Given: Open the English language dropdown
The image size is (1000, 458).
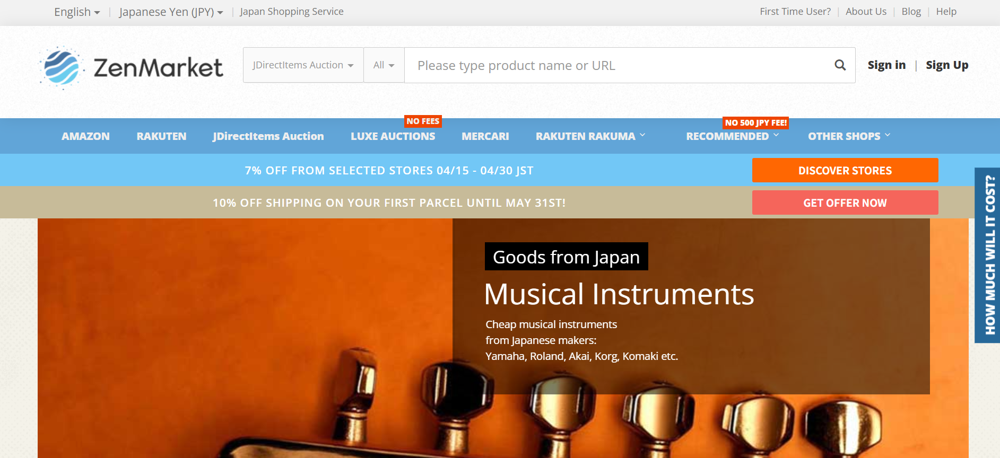Looking at the screenshot, I should 77,12.
